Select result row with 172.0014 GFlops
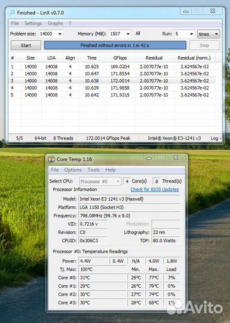 [x=112, y=81]
